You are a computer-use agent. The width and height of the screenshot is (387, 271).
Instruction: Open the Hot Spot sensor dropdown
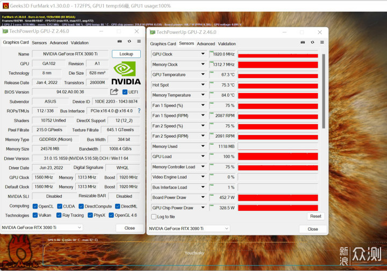click(x=203, y=84)
